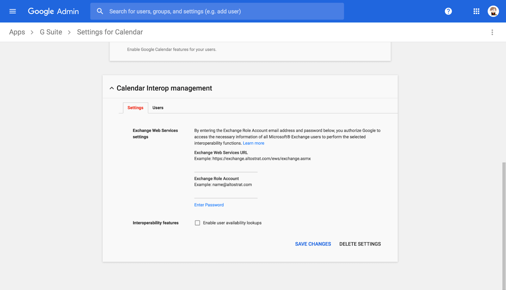Viewport: 506px width, 290px height.
Task: Open the user account avatar
Action: pos(493,11)
